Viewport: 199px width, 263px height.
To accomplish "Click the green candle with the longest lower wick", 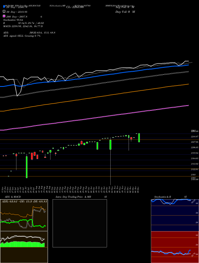I will coord(111,145).
